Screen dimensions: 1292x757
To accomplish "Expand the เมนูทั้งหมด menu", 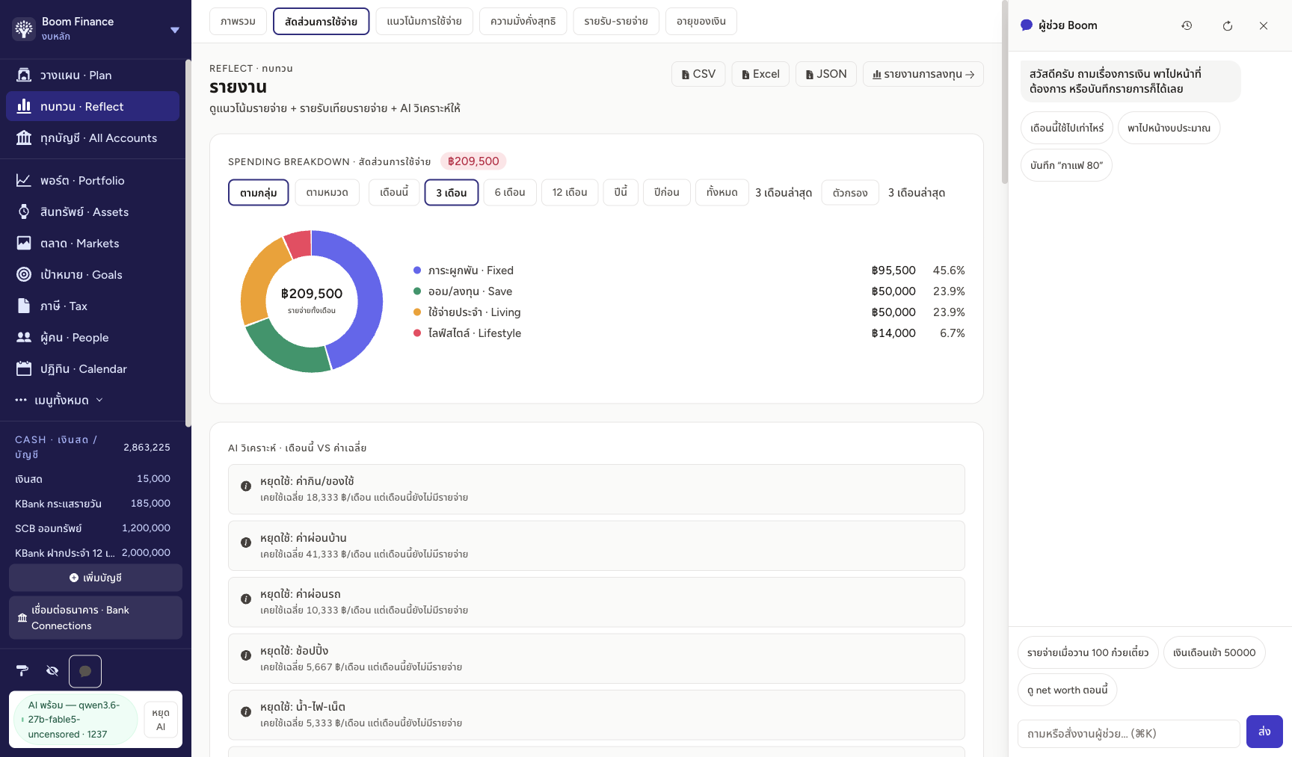I will pos(59,400).
